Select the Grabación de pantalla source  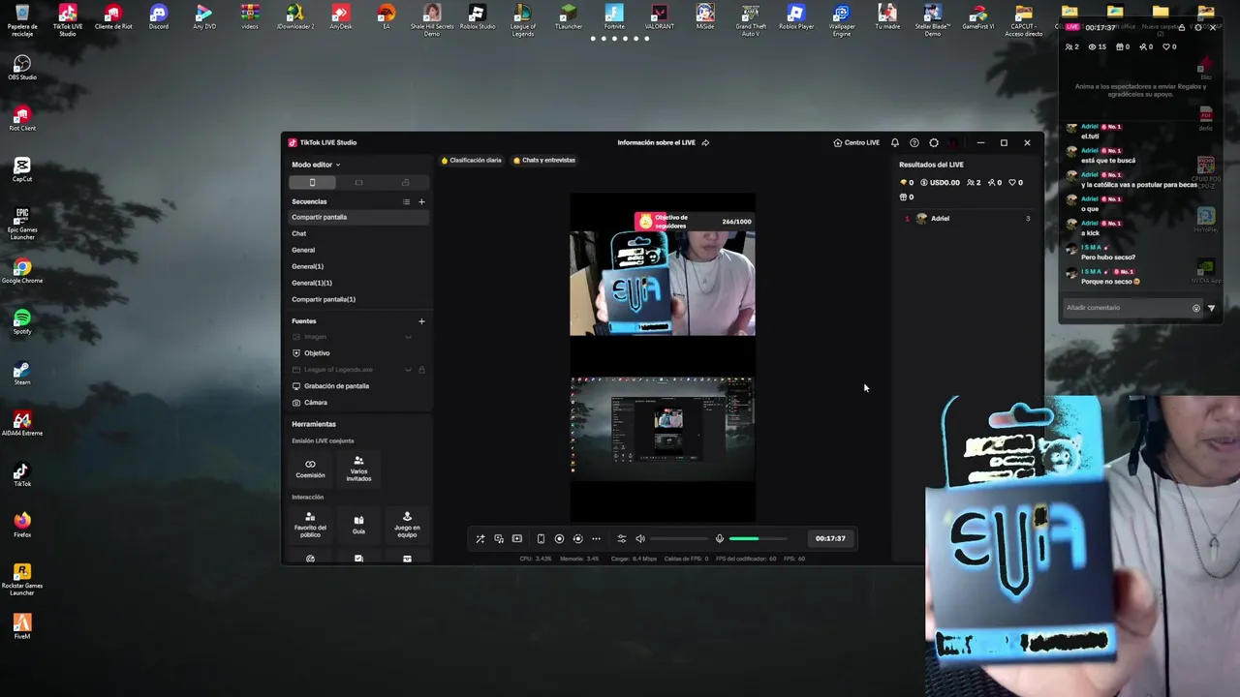click(x=358, y=386)
